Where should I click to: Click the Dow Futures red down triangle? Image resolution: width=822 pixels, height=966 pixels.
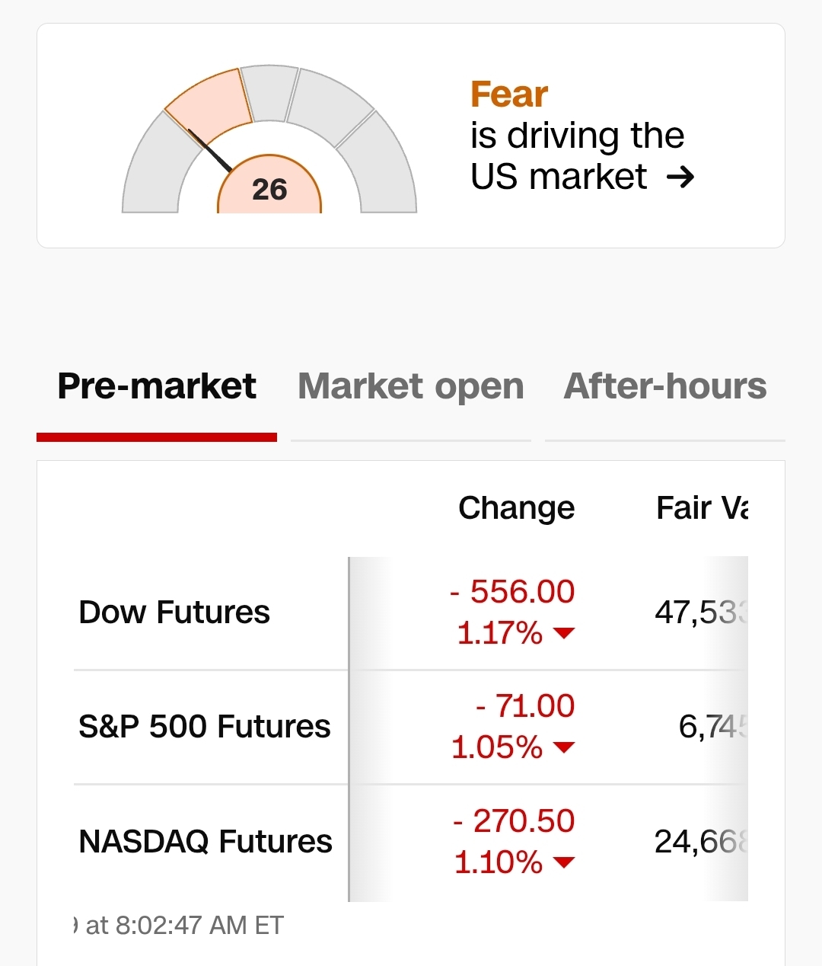click(x=564, y=633)
